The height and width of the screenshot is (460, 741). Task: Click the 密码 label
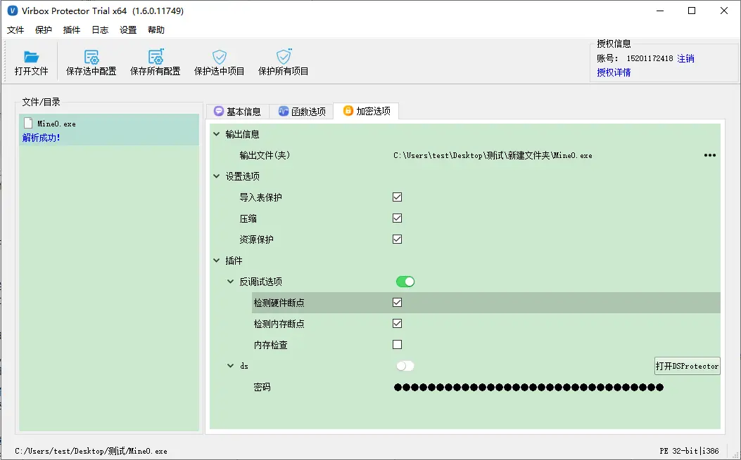(x=262, y=388)
